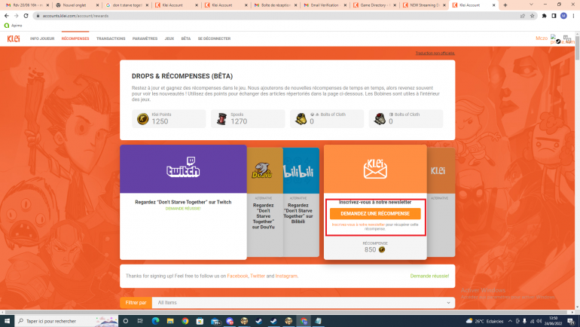Open Task View in taskbar
The height and width of the screenshot is (327, 580).
(140, 321)
